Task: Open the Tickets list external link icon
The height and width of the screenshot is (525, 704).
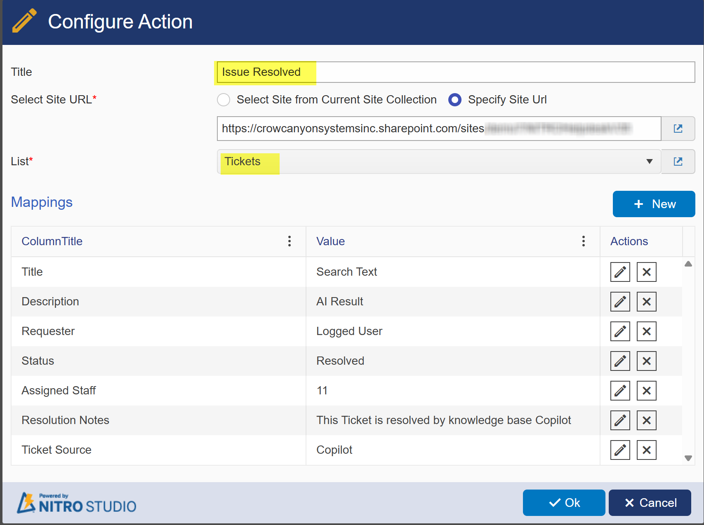Action: click(x=678, y=162)
